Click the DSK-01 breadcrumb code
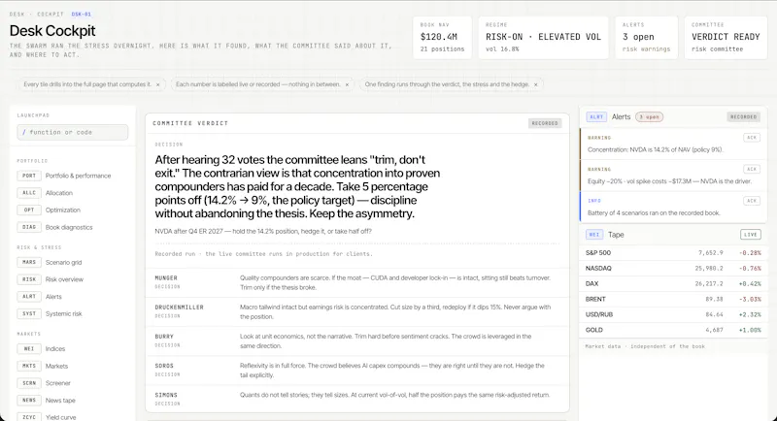The image size is (777, 421). [82, 15]
